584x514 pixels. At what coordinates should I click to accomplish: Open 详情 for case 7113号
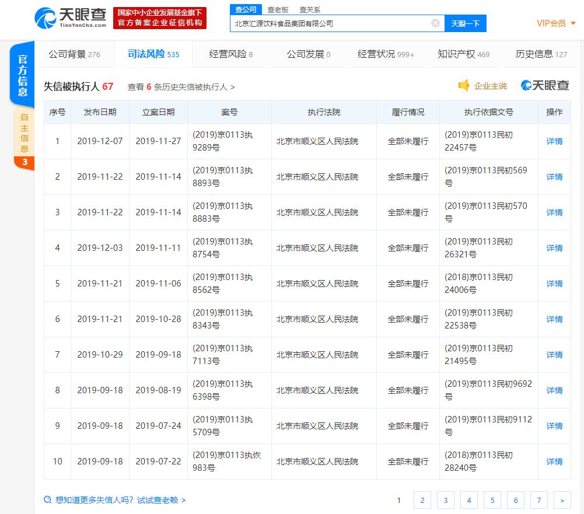click(x=554, y=355)
